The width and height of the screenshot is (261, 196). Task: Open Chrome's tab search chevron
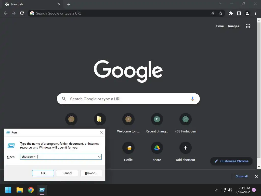pyautogui.click(x=220, y=4)
